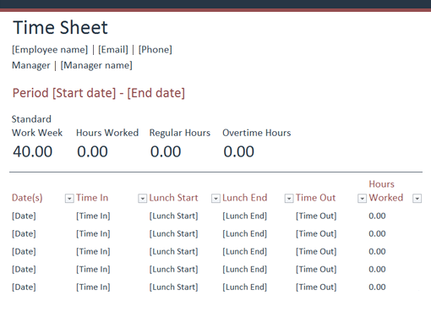The image size is (431, 323).
Task: Click the Lunch Start column header
Action: click(x=173, y=198)
